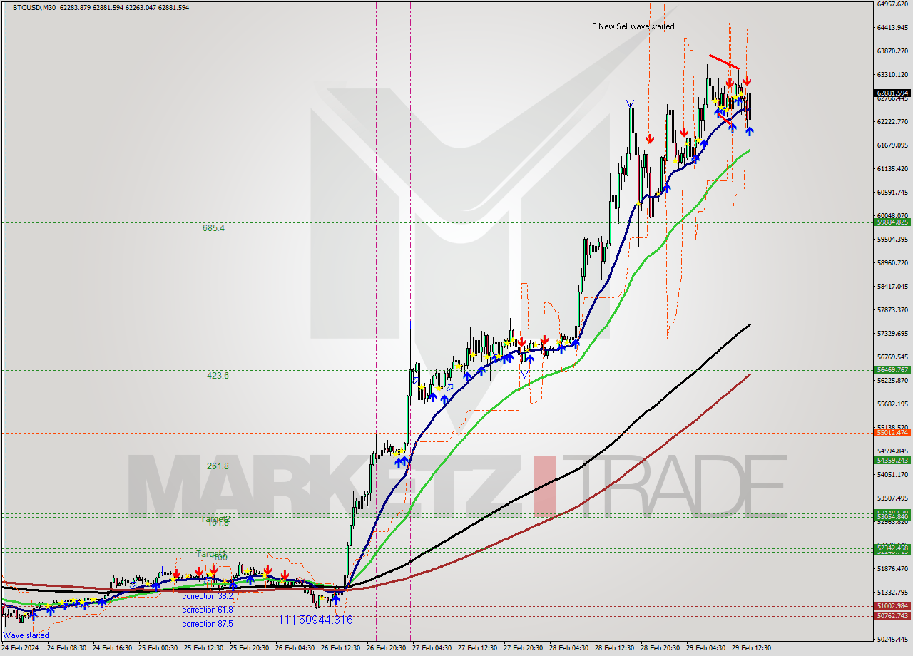
Task: Click the '0 New Sell wave started' label
Action: click(x=633, y=26)
